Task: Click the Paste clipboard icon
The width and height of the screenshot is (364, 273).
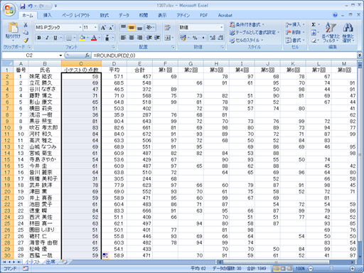Action: pos(13,28)
